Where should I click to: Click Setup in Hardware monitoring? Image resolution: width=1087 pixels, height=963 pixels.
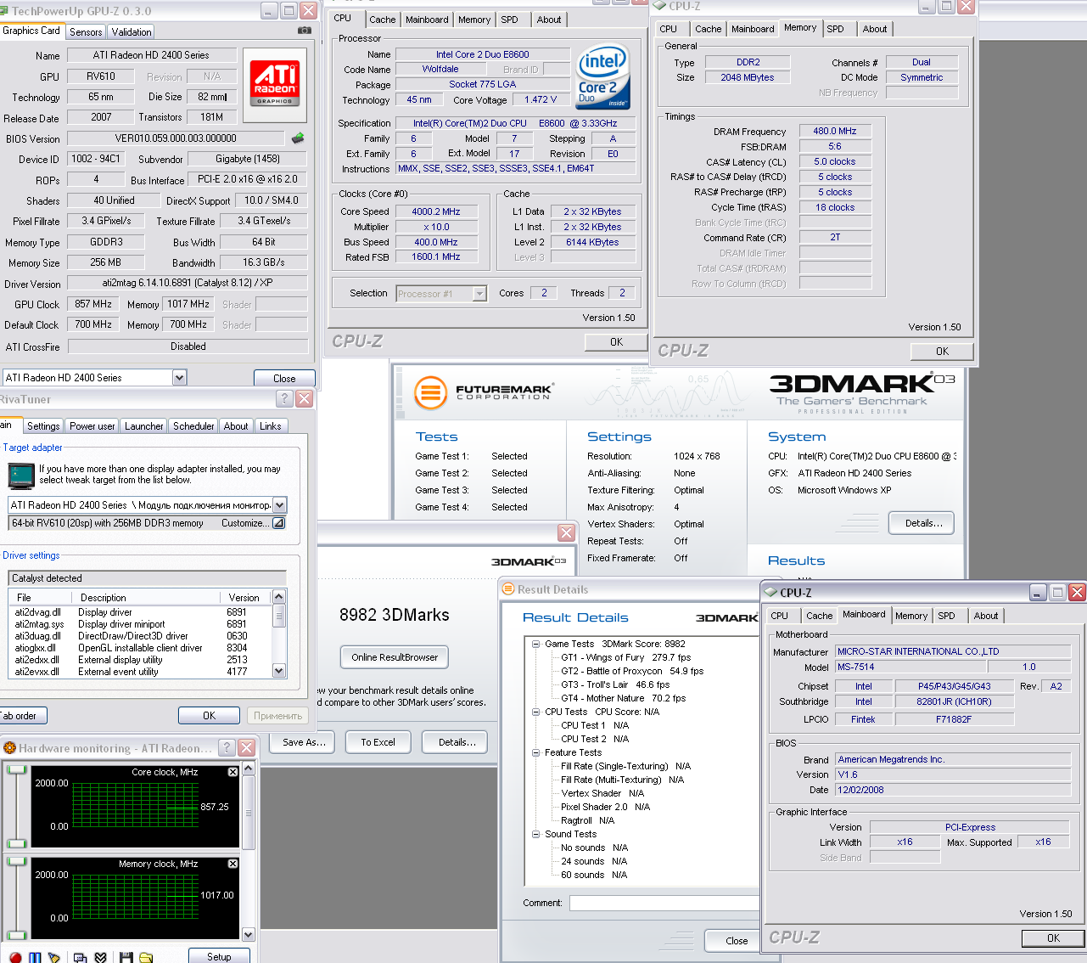219,956
